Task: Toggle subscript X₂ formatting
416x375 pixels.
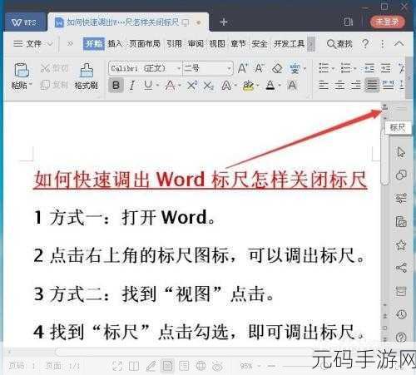Action: click(x=209, y=86)
